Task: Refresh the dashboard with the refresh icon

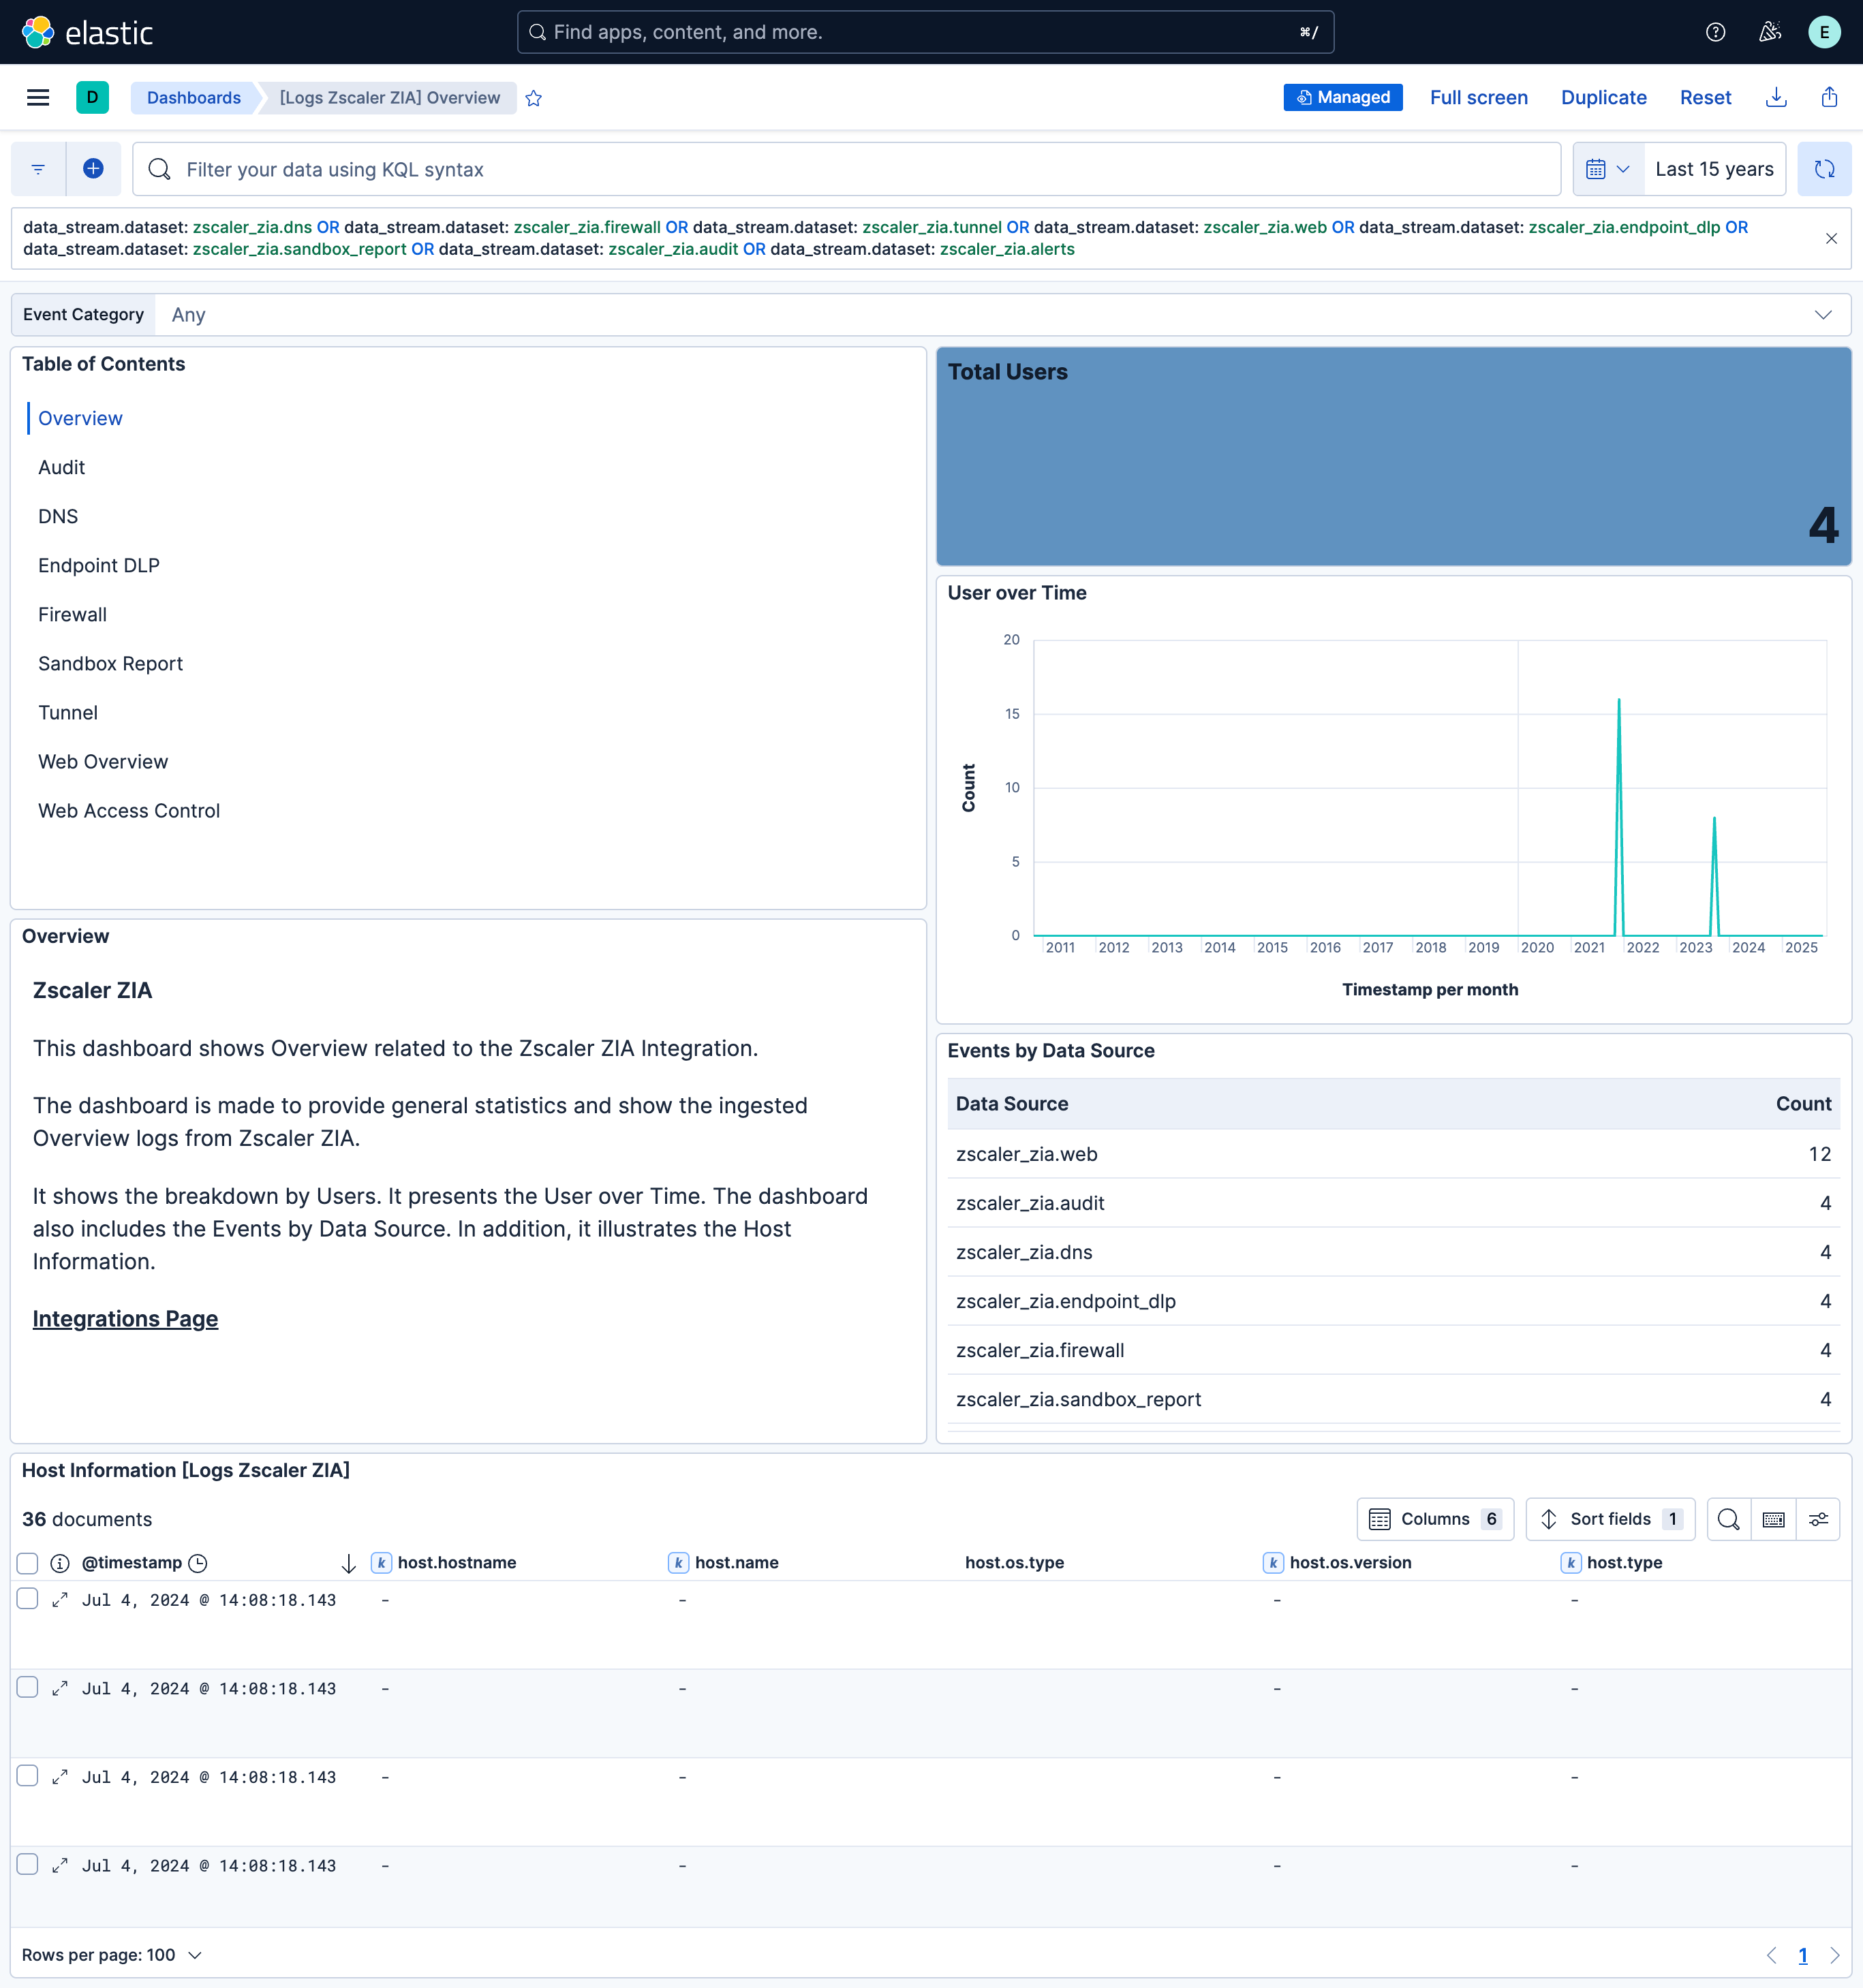Action: click(1824, 168)
